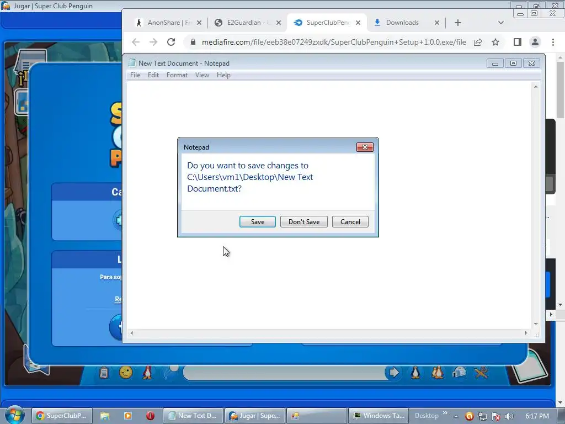View site lock information
The width and height of the screenshot is (565, 424).
[x=193, y=42]
